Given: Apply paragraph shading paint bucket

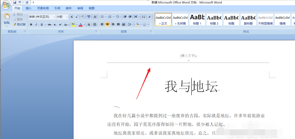Looking at the screenshot, I should pyautogui.click(x=137, y=24).
